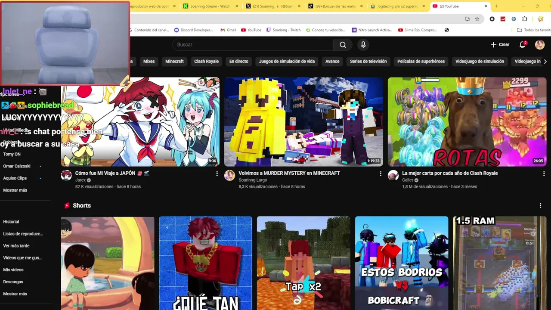Click the blue round extension icon
Viewport: 551px width, 310px height.
[x=514, y=19]
